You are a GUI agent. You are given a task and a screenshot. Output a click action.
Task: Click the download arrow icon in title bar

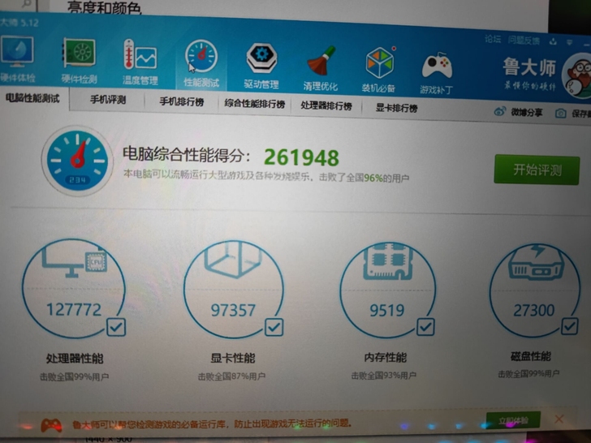click(553, 41)
